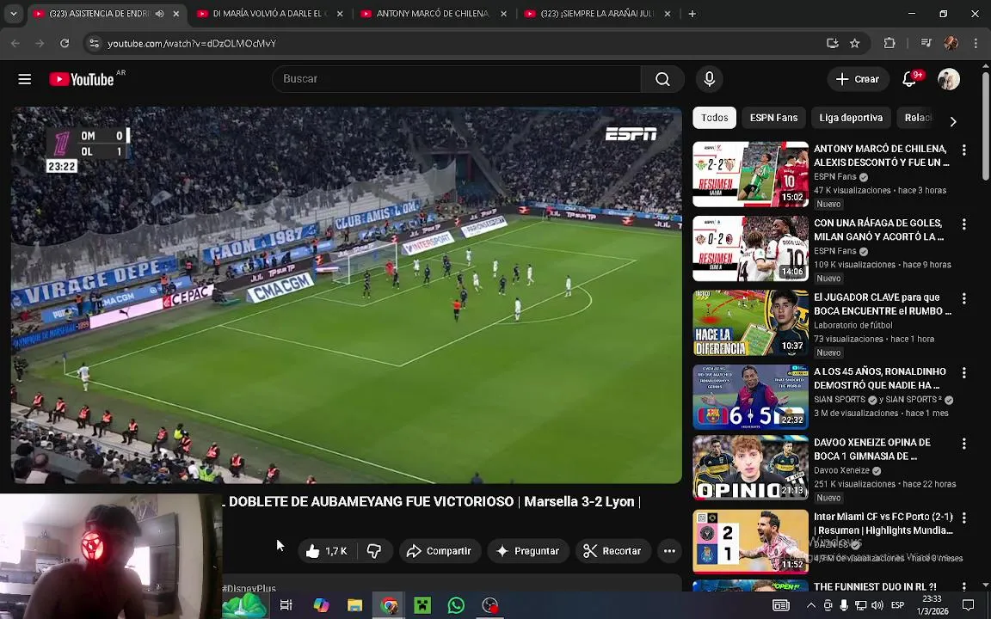Open Windows notification center icon
This screenshot has height=619, width=991.
(x=968, y=605)
